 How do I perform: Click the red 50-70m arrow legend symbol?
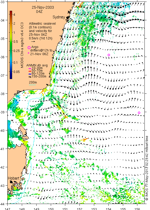click(x=30, y=71)
